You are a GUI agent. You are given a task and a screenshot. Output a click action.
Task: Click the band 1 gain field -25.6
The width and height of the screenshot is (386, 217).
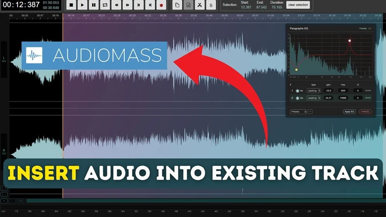(328, 91)
